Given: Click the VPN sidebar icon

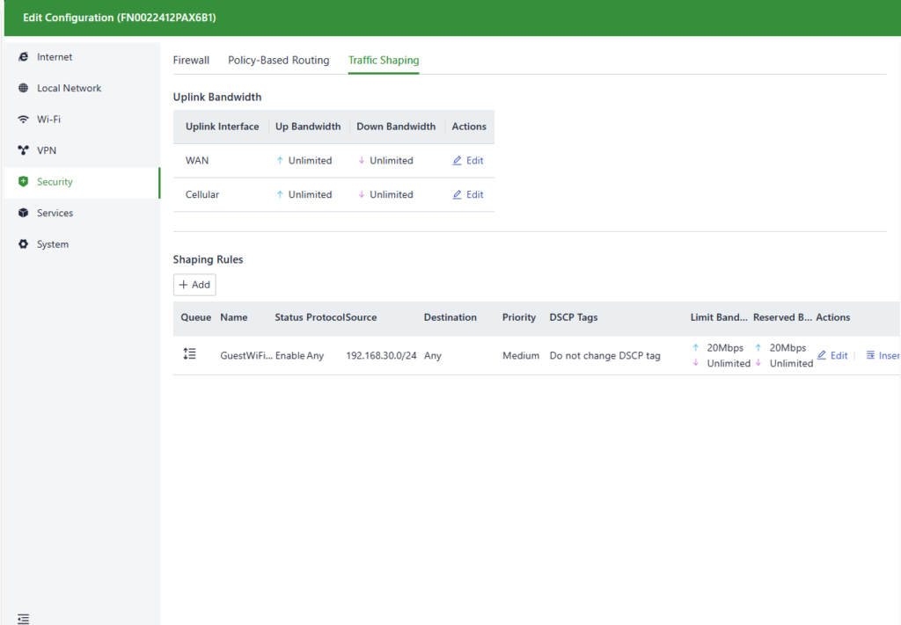Looking at the screenshot, I should (24, 151).
